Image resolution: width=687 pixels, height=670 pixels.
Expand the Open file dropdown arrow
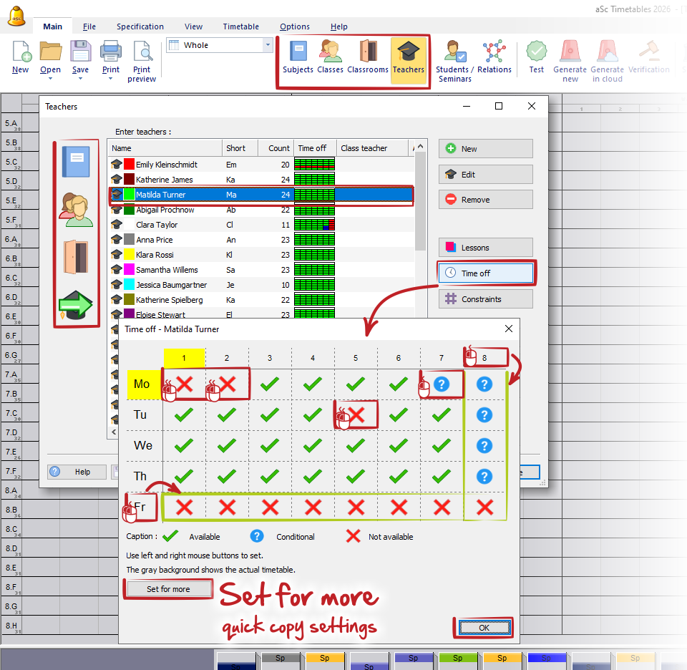tap(50, 78)
